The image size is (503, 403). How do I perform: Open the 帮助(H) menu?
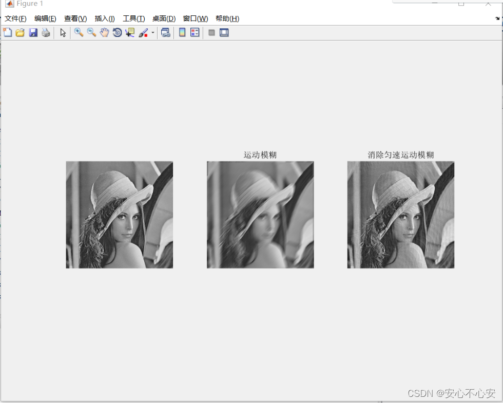coord(227,18)
